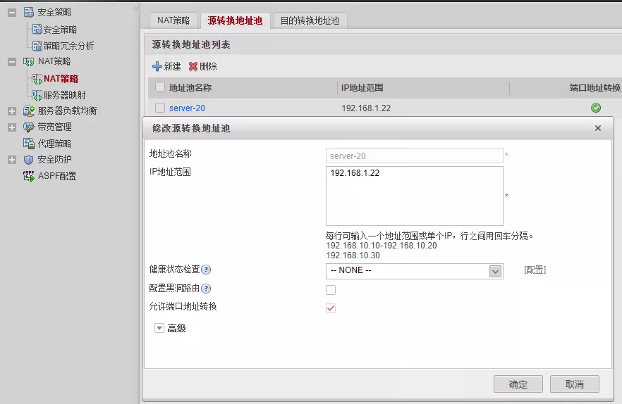The height and width of the screenshot is (404, 622).
Task: Toggle the 允许端口地址转换 checkbox
Action: coord(331,308)
